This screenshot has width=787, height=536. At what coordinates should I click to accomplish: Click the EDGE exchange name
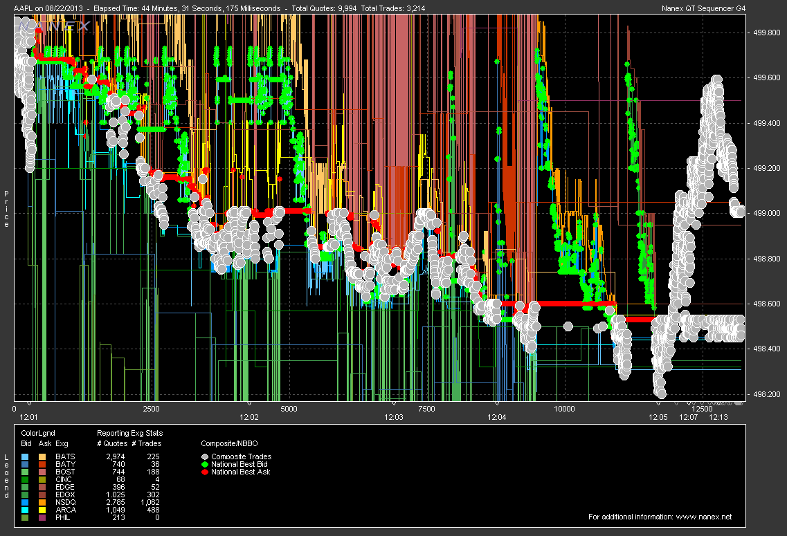[x=65, y=487]
